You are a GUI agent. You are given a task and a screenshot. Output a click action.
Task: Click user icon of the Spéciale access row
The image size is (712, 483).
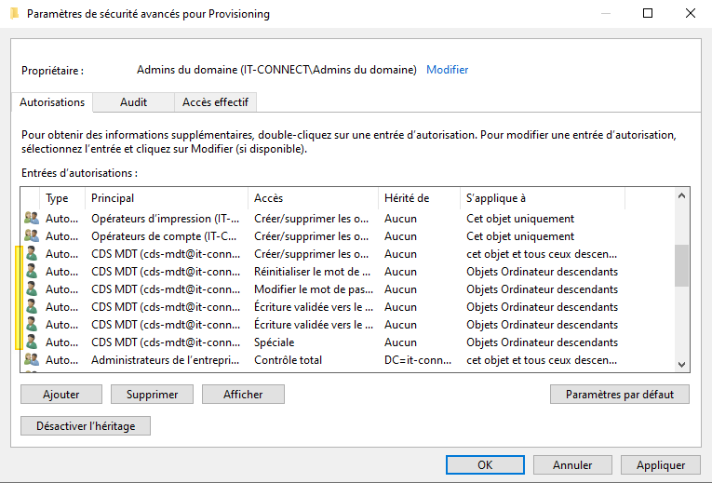point(32,342)
